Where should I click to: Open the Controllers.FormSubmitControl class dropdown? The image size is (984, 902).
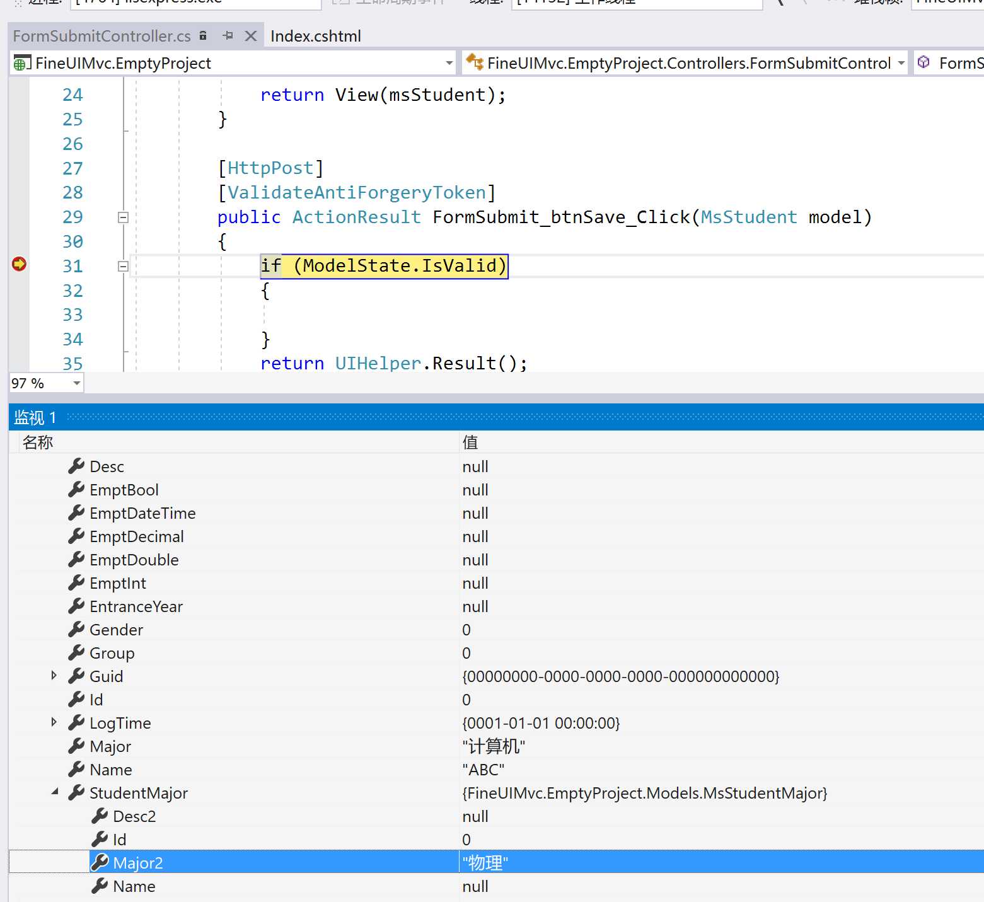(x=901, y=63)
